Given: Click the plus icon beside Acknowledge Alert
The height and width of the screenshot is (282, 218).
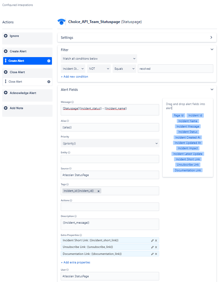Looking at the screenshot, I should click(x=6, y=93).
